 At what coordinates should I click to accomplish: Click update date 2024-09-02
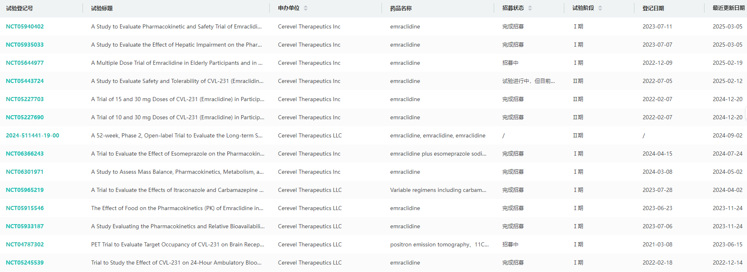pos(728,135)
